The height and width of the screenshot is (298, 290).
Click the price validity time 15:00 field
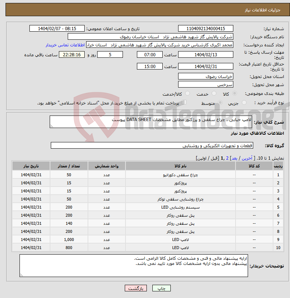click(150, 67)
